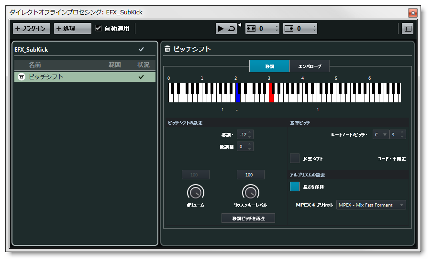Delete process with trash icon

167,49
